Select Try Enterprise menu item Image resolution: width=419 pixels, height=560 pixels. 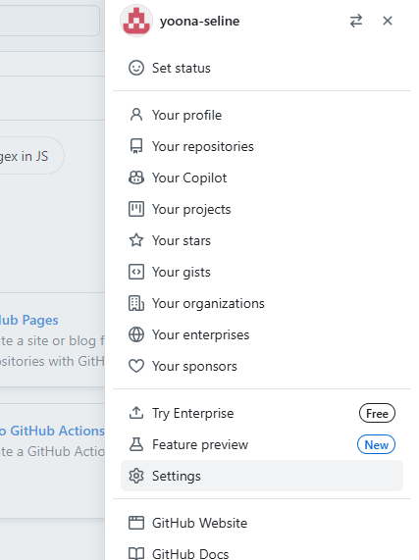pyautogui.click(x=262, y=413)
